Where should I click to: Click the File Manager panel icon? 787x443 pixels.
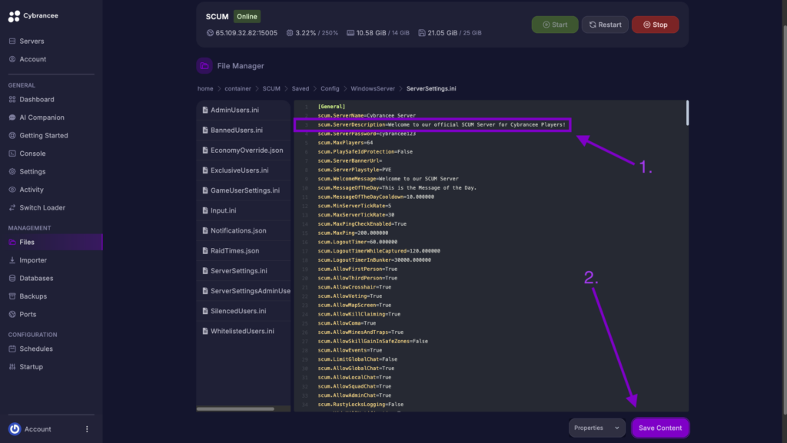click(x=203, y=66)
